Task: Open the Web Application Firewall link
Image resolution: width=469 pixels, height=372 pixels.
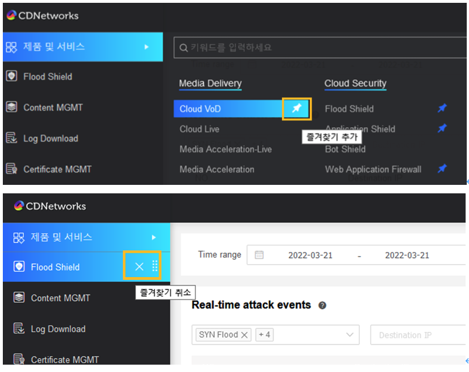Action: (x=373, y=169)
